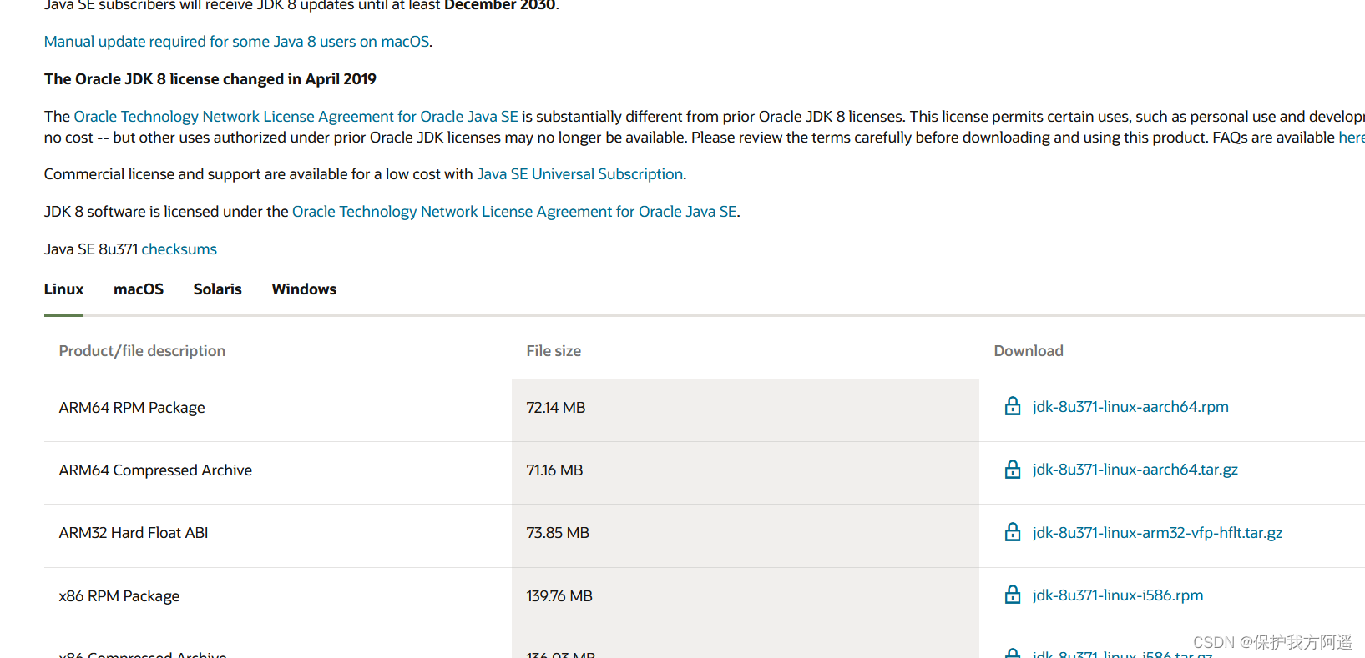The height and width of the screenshot is (658, 1365).
Task: Switch to the Windows tab
Action: pos(304,289)
